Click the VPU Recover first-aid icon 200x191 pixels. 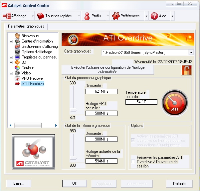click(17, 78)
